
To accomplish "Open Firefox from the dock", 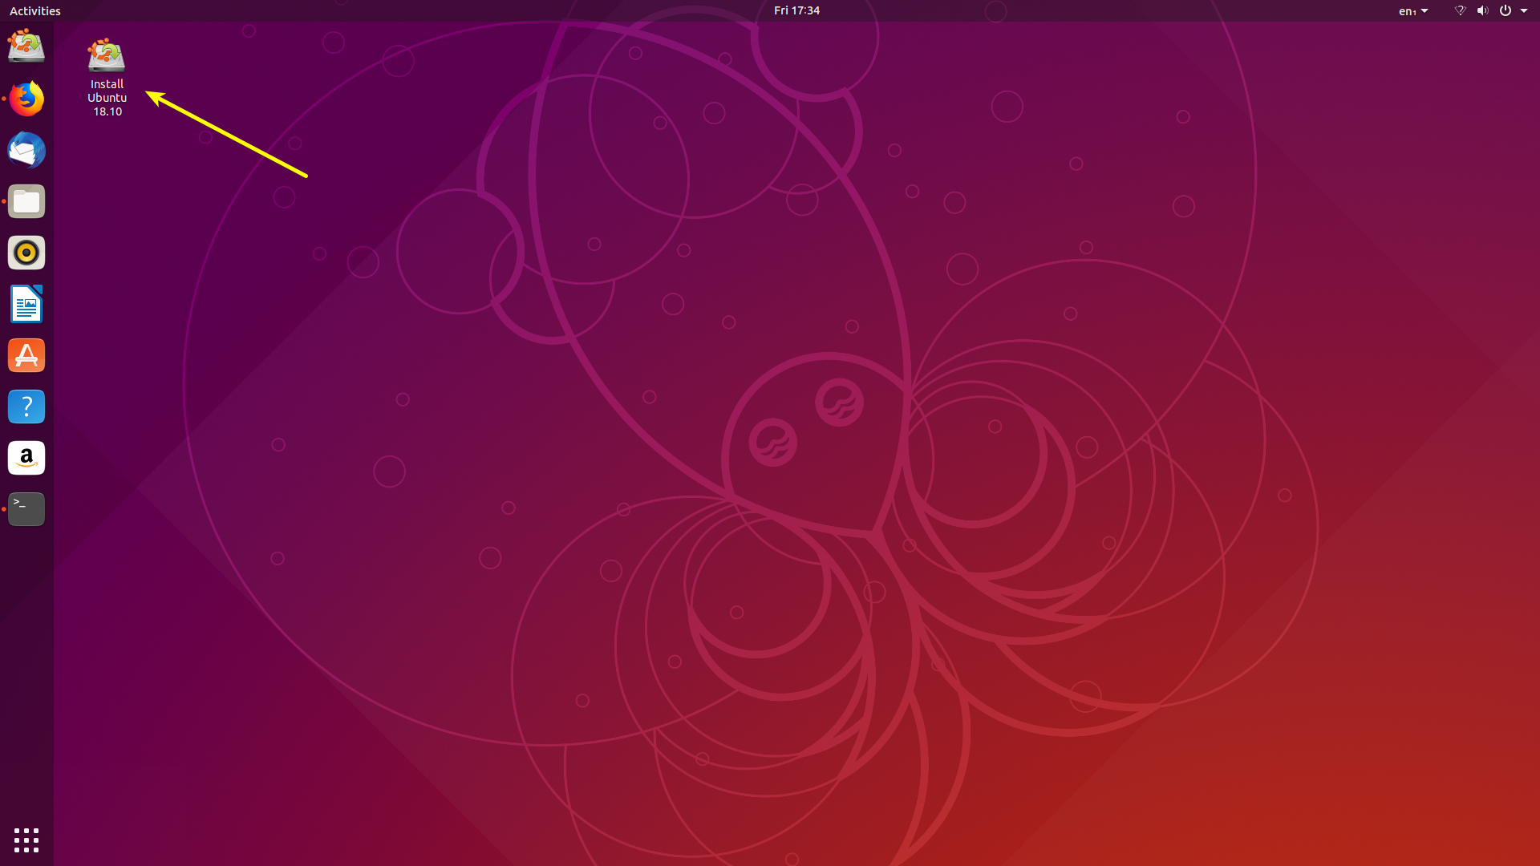I will 26,99.
